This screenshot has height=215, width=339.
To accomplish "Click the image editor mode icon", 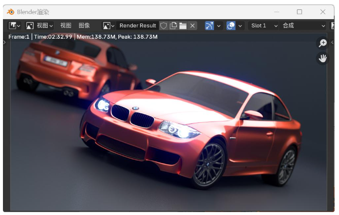I will click(x=29, y=25).
